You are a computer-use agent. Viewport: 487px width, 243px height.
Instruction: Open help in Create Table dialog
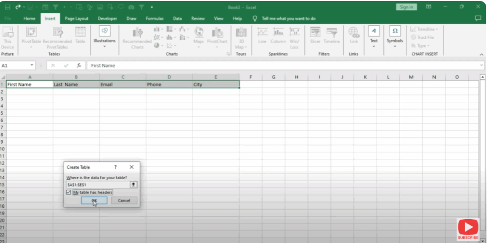[115, 167]
